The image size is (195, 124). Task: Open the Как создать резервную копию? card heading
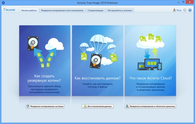click(45, 78)
